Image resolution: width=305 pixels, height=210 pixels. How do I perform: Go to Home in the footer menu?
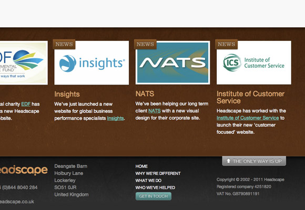[x=141, y=166]
